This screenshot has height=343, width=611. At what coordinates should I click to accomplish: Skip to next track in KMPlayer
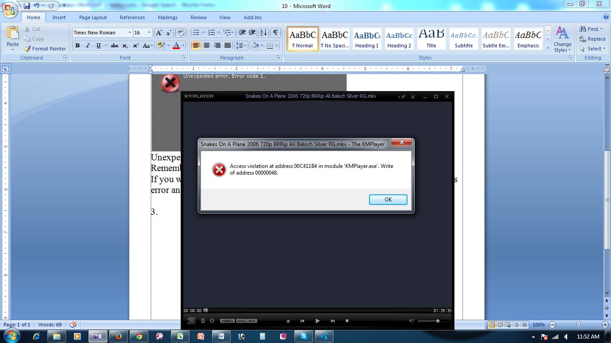(x=332, y=321)
